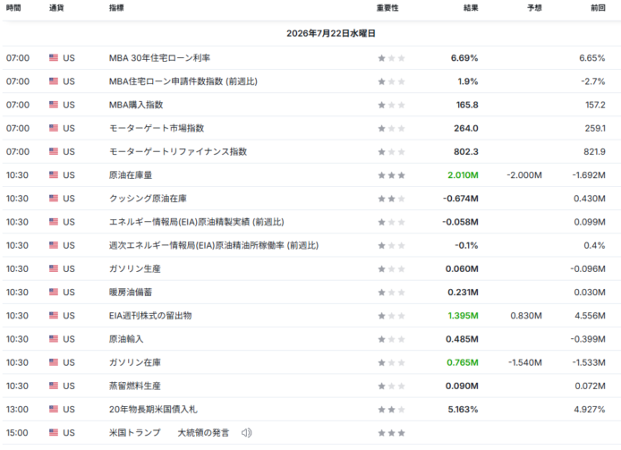Viewport: 621px width, 450px height.
Task: Click the 2026年7月22日水曜日 date heading
Action: point(331,33)
